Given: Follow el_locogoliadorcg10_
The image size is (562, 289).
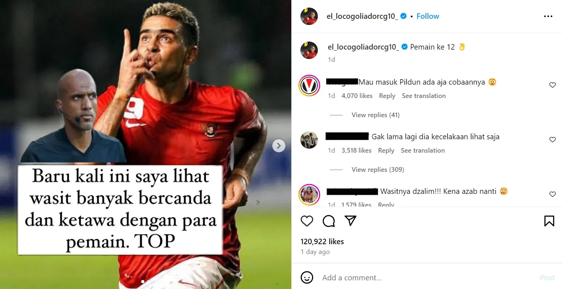Looking at the screenshot, I should pyautogui.click(x=428, y=16).
